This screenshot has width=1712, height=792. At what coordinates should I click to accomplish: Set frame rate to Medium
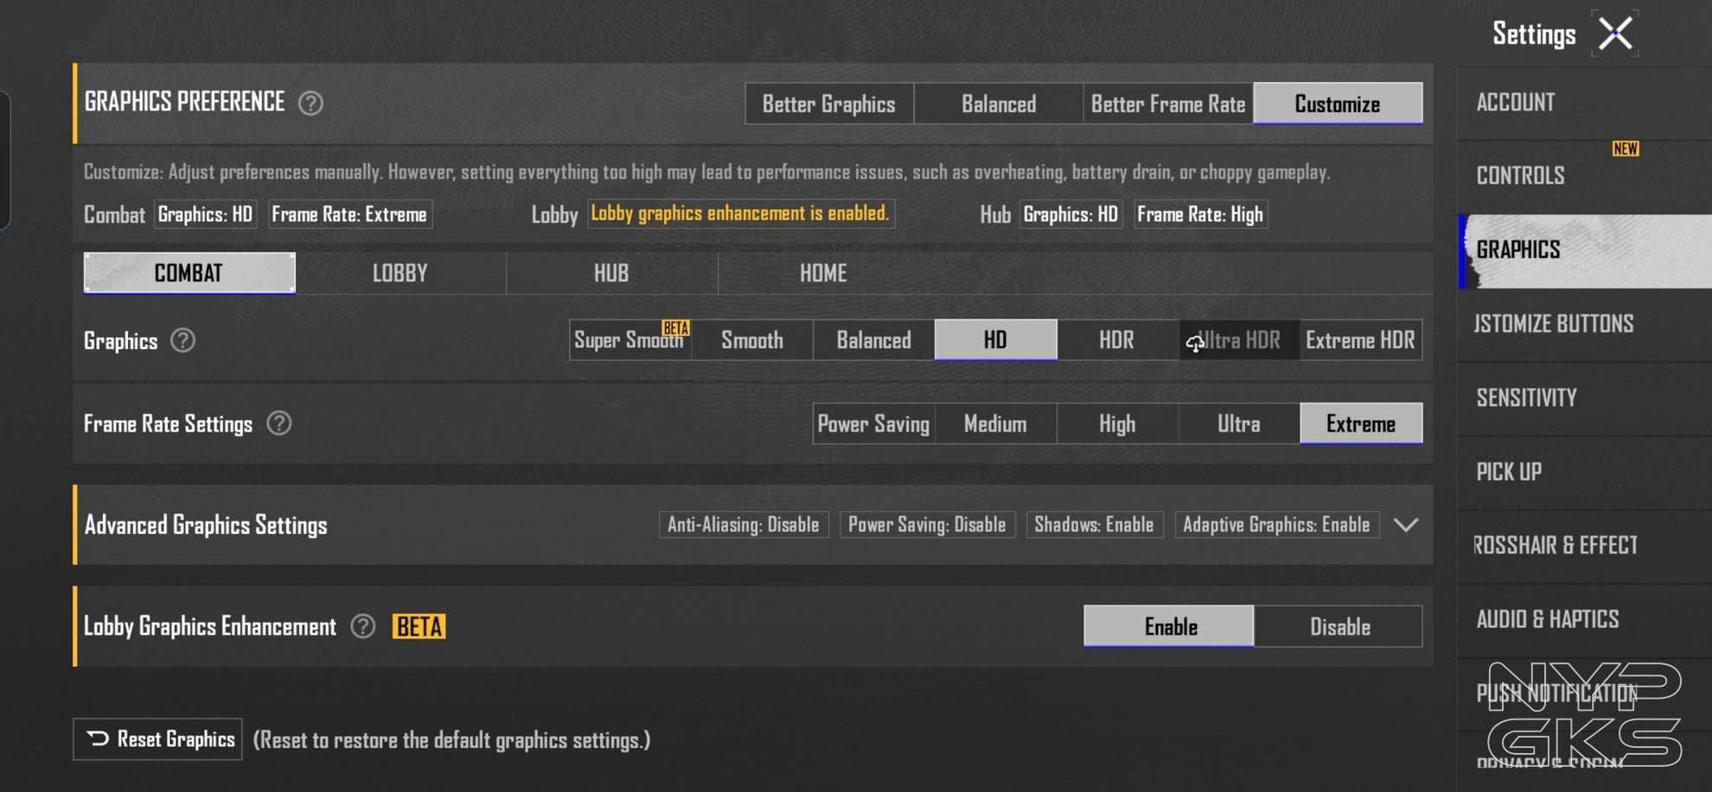(995, 423)
